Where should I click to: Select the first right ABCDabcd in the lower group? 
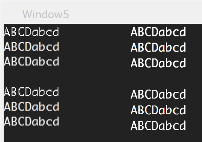158,94
